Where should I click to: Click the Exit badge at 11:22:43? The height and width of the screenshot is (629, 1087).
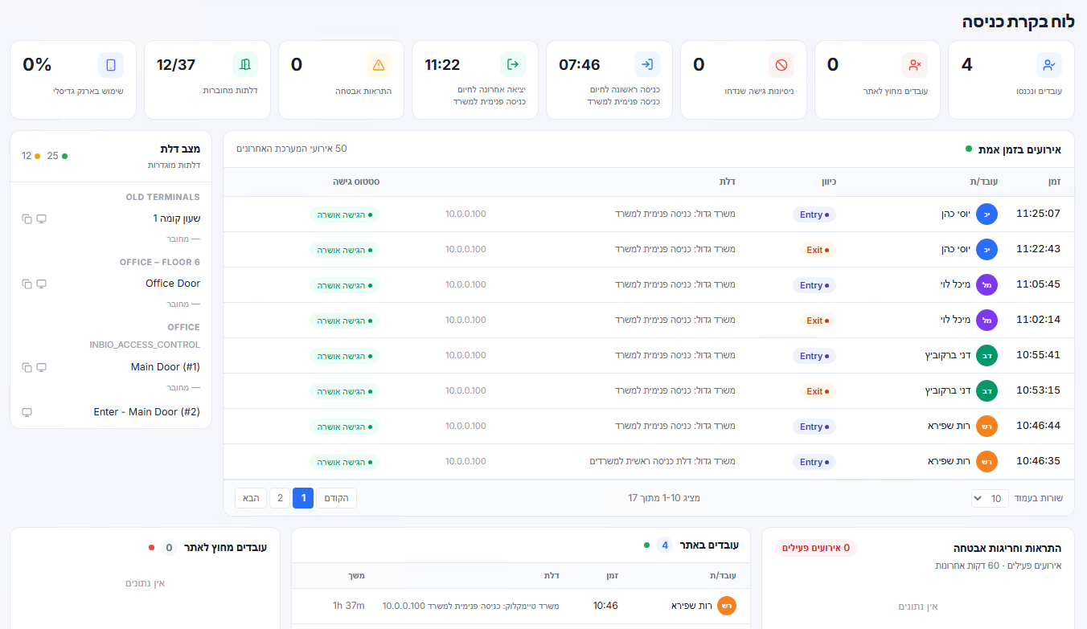point(818,250)
